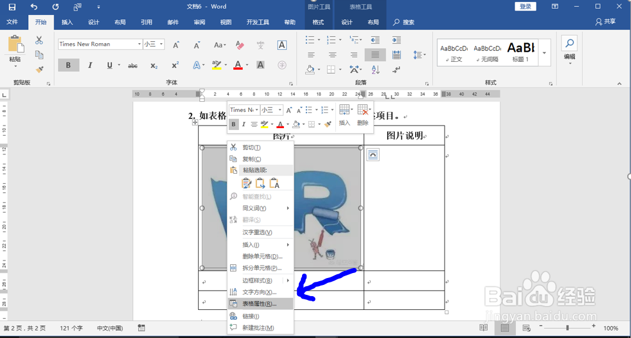Toggle Bold in mini toolbar
631x338 pixels.
(x=233, y=124)
